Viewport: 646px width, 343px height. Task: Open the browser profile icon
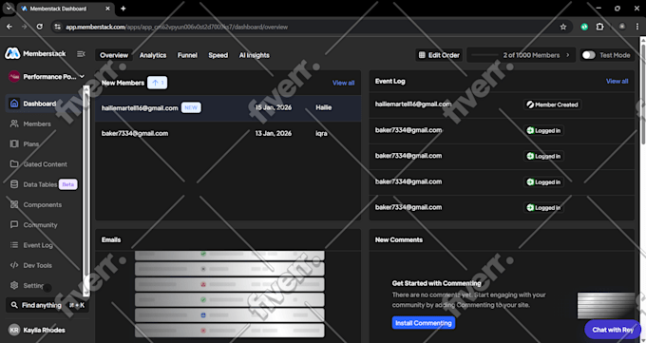pos(622,27)
